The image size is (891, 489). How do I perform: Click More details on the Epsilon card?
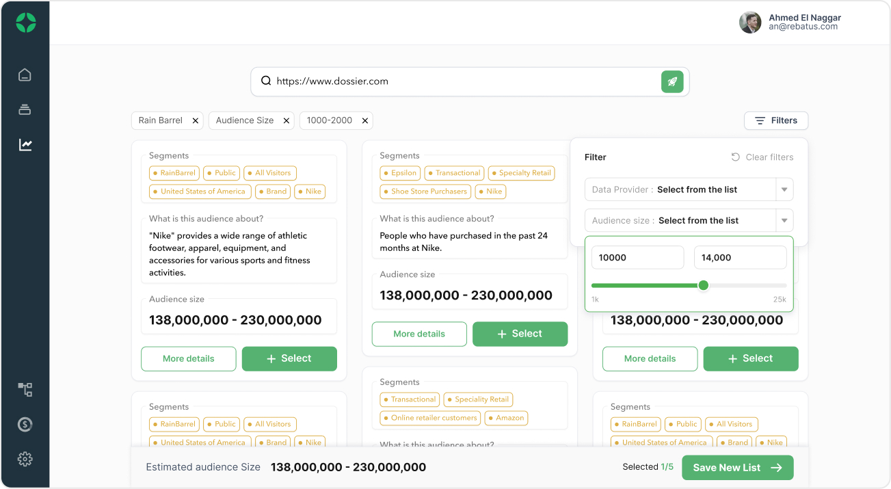click(x=419, y=334)
